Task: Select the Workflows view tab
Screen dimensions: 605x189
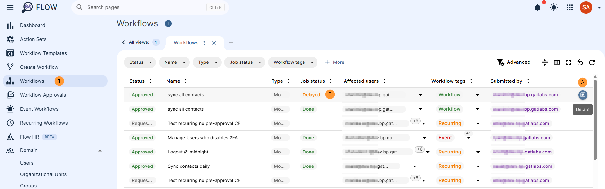Action: coord(186,43)
